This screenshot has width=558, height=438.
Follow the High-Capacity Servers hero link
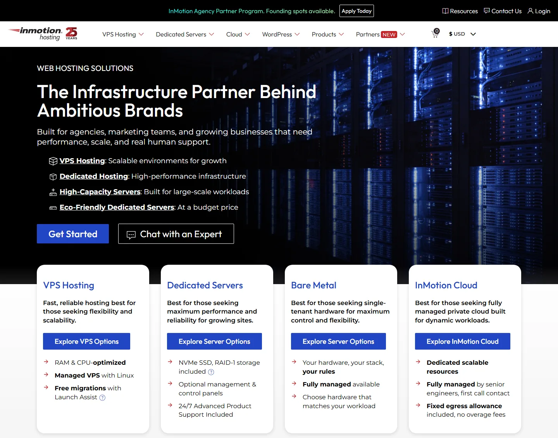pyautogui.click(x=100, y=192)
